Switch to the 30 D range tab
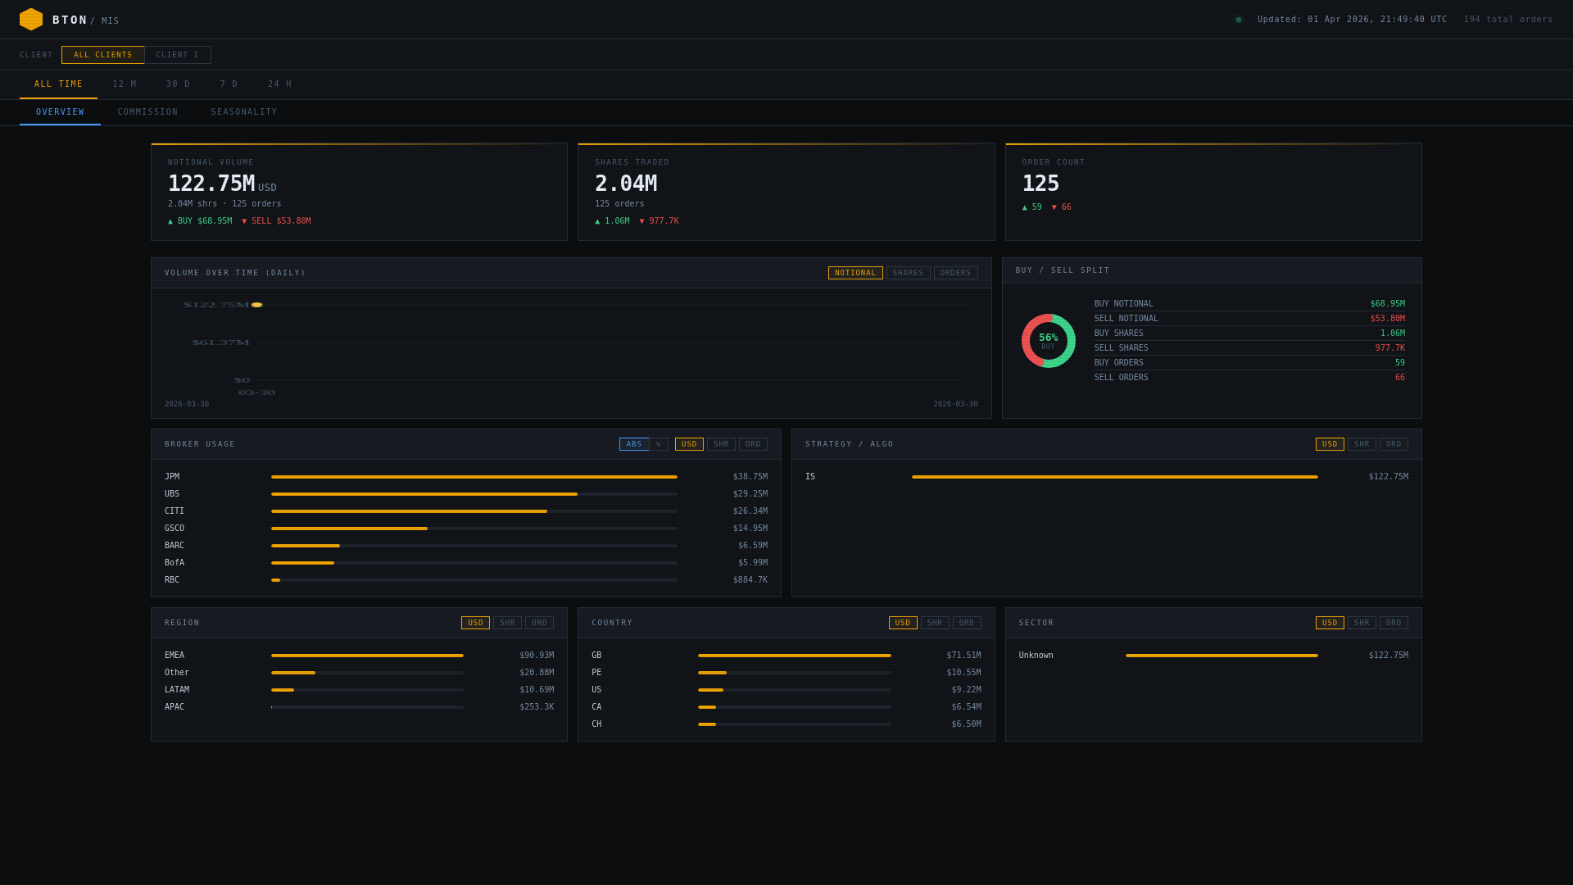The height and width of the screenshot is (885, 1573). (179, 84)
